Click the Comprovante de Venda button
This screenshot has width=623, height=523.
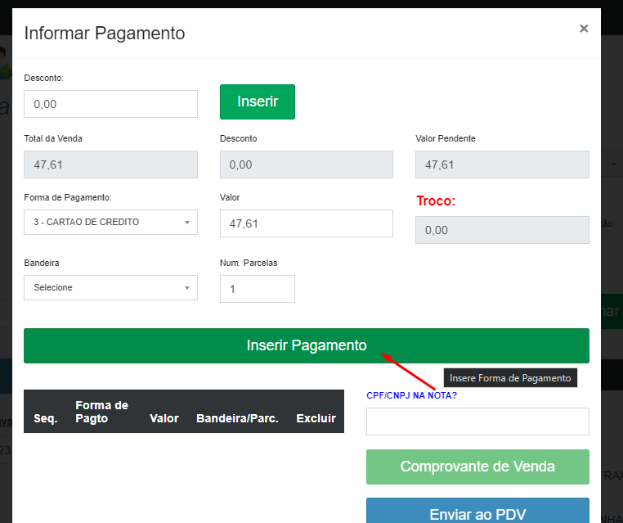click(477, 467)
